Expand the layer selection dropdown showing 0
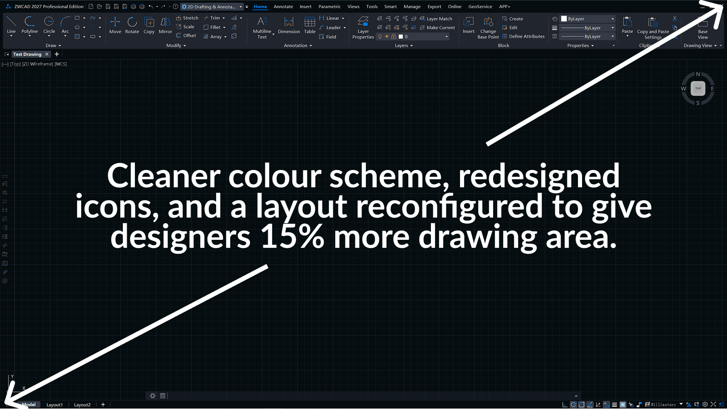Screen dimensions: 727x411 446,37
